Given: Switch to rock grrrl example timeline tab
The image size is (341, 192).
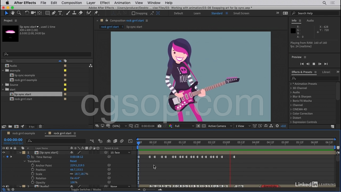Looking at the screenshot, I should (24, 133).
